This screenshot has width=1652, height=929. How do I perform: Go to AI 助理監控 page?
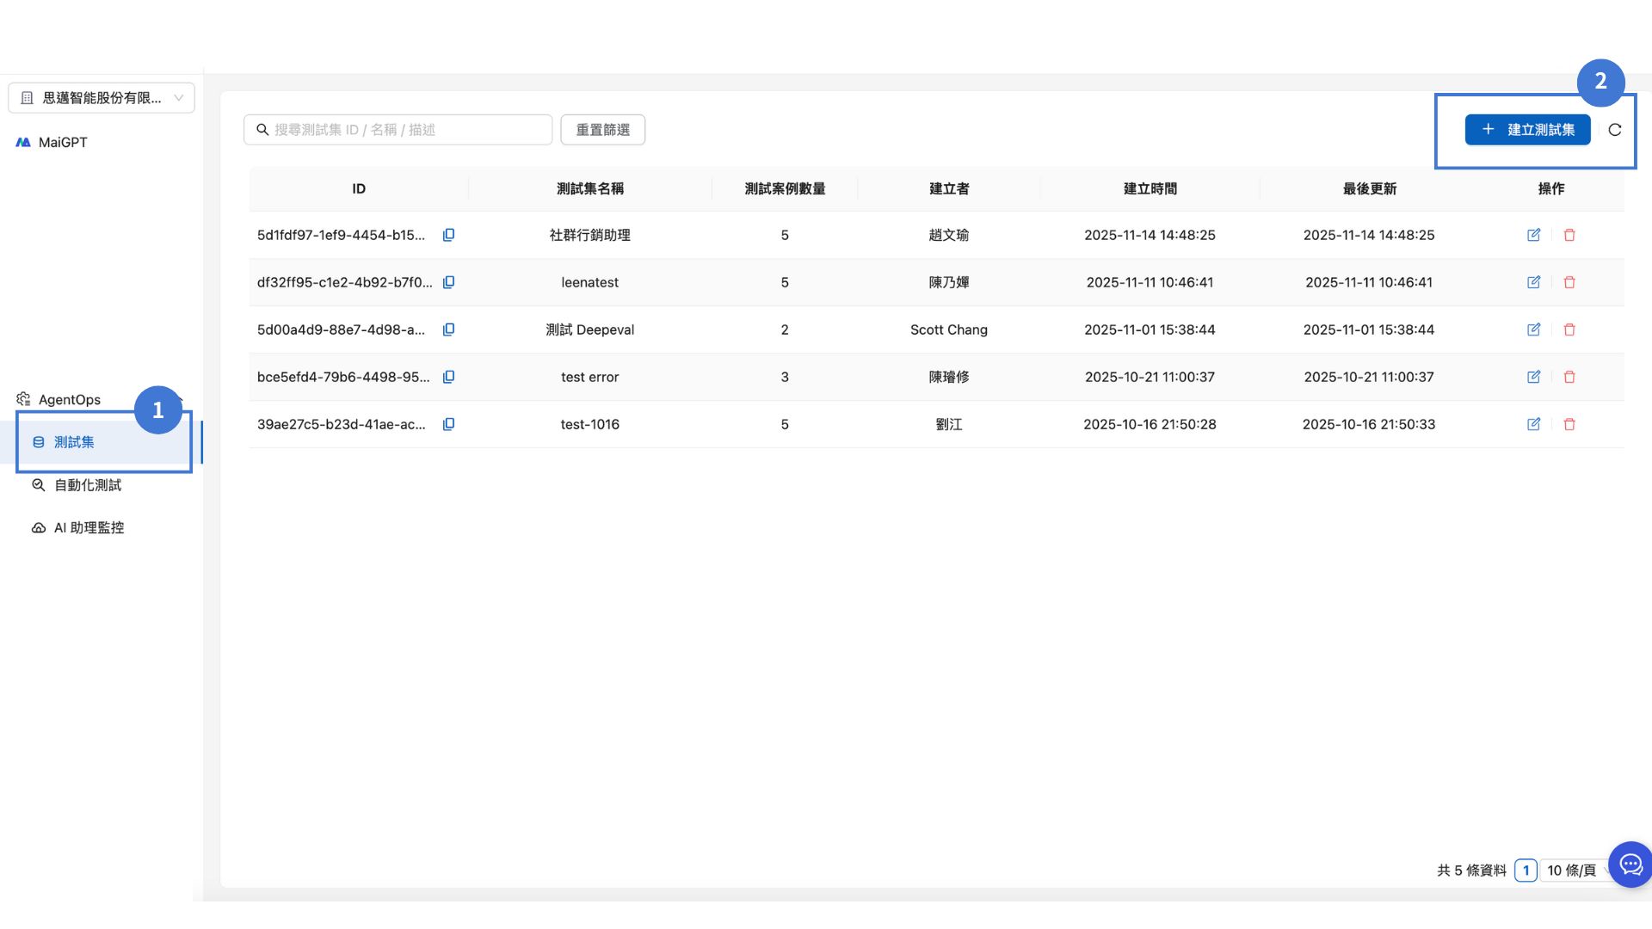click(89, 527)
